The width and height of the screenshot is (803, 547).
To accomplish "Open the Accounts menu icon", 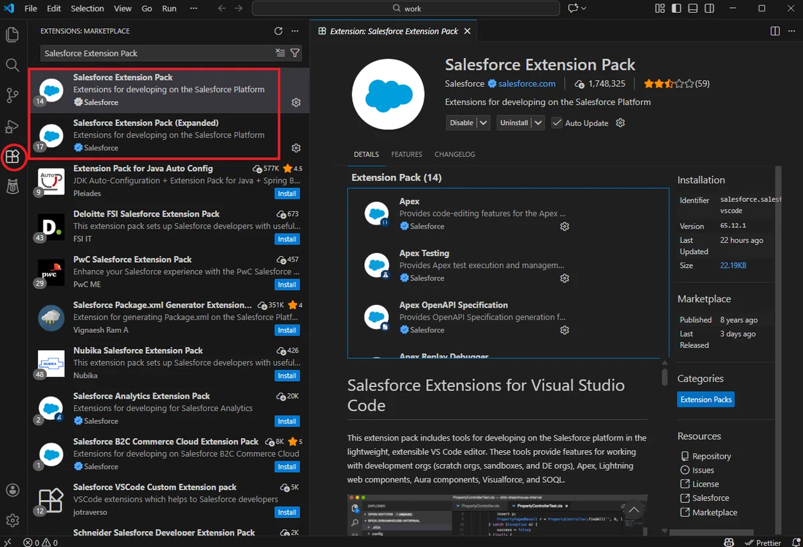I will 12,490.
